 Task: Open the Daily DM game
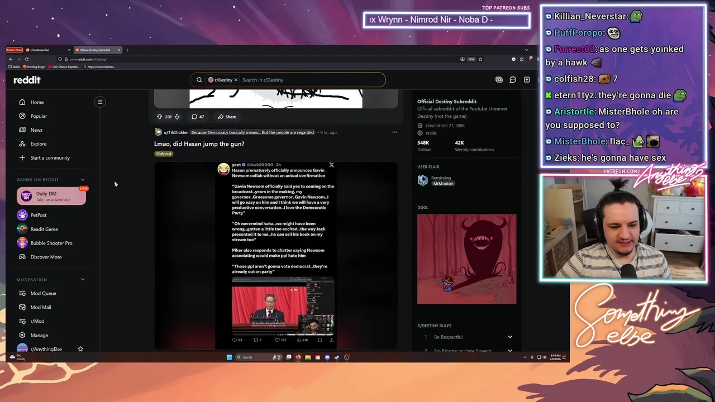[x=51, y=196]
